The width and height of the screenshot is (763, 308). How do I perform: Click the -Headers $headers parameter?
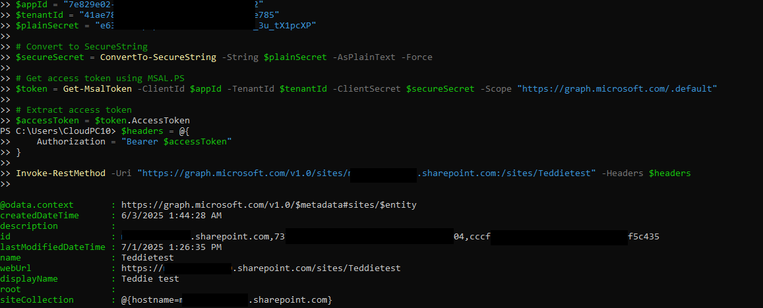(x=646, y=173)
